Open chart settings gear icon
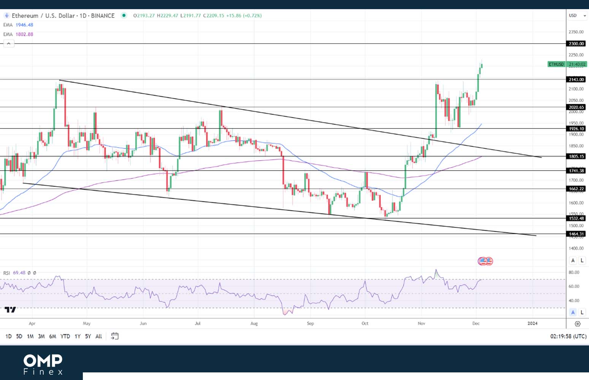 click(578, 324)
